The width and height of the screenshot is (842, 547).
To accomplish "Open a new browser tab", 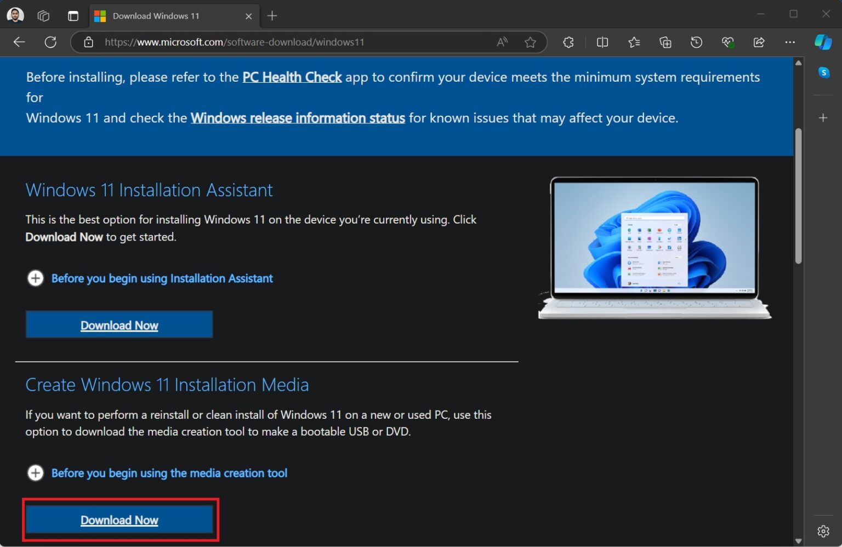I will 271,16.
